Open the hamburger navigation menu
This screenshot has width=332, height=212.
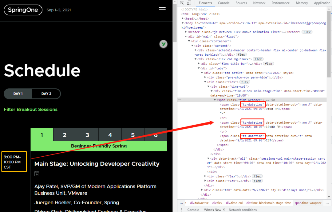162,9
